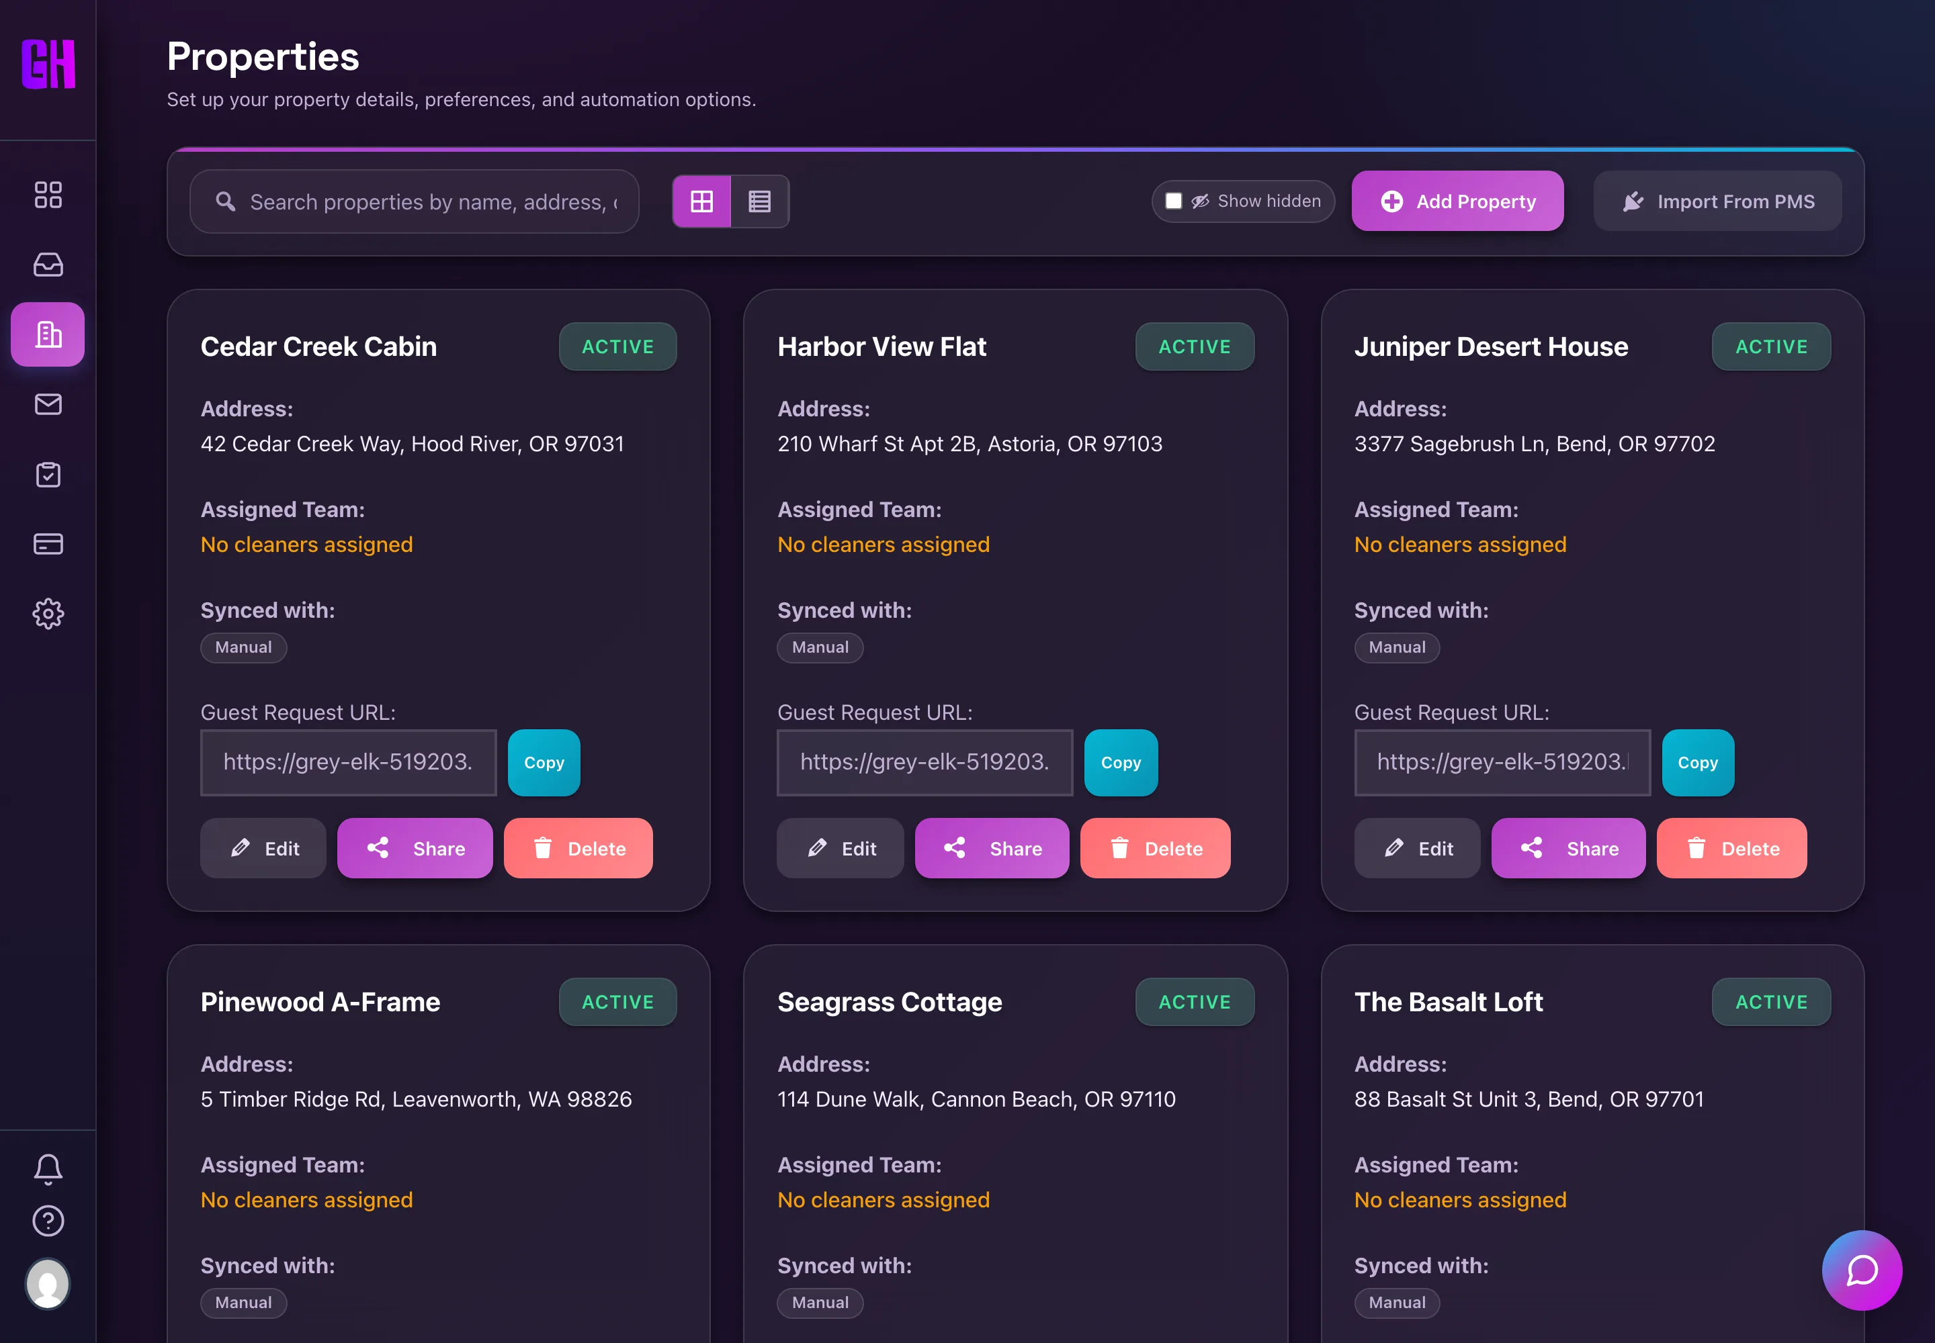
Task: Click Harbor View Flat URL field
Action: [x=924, y=762]
